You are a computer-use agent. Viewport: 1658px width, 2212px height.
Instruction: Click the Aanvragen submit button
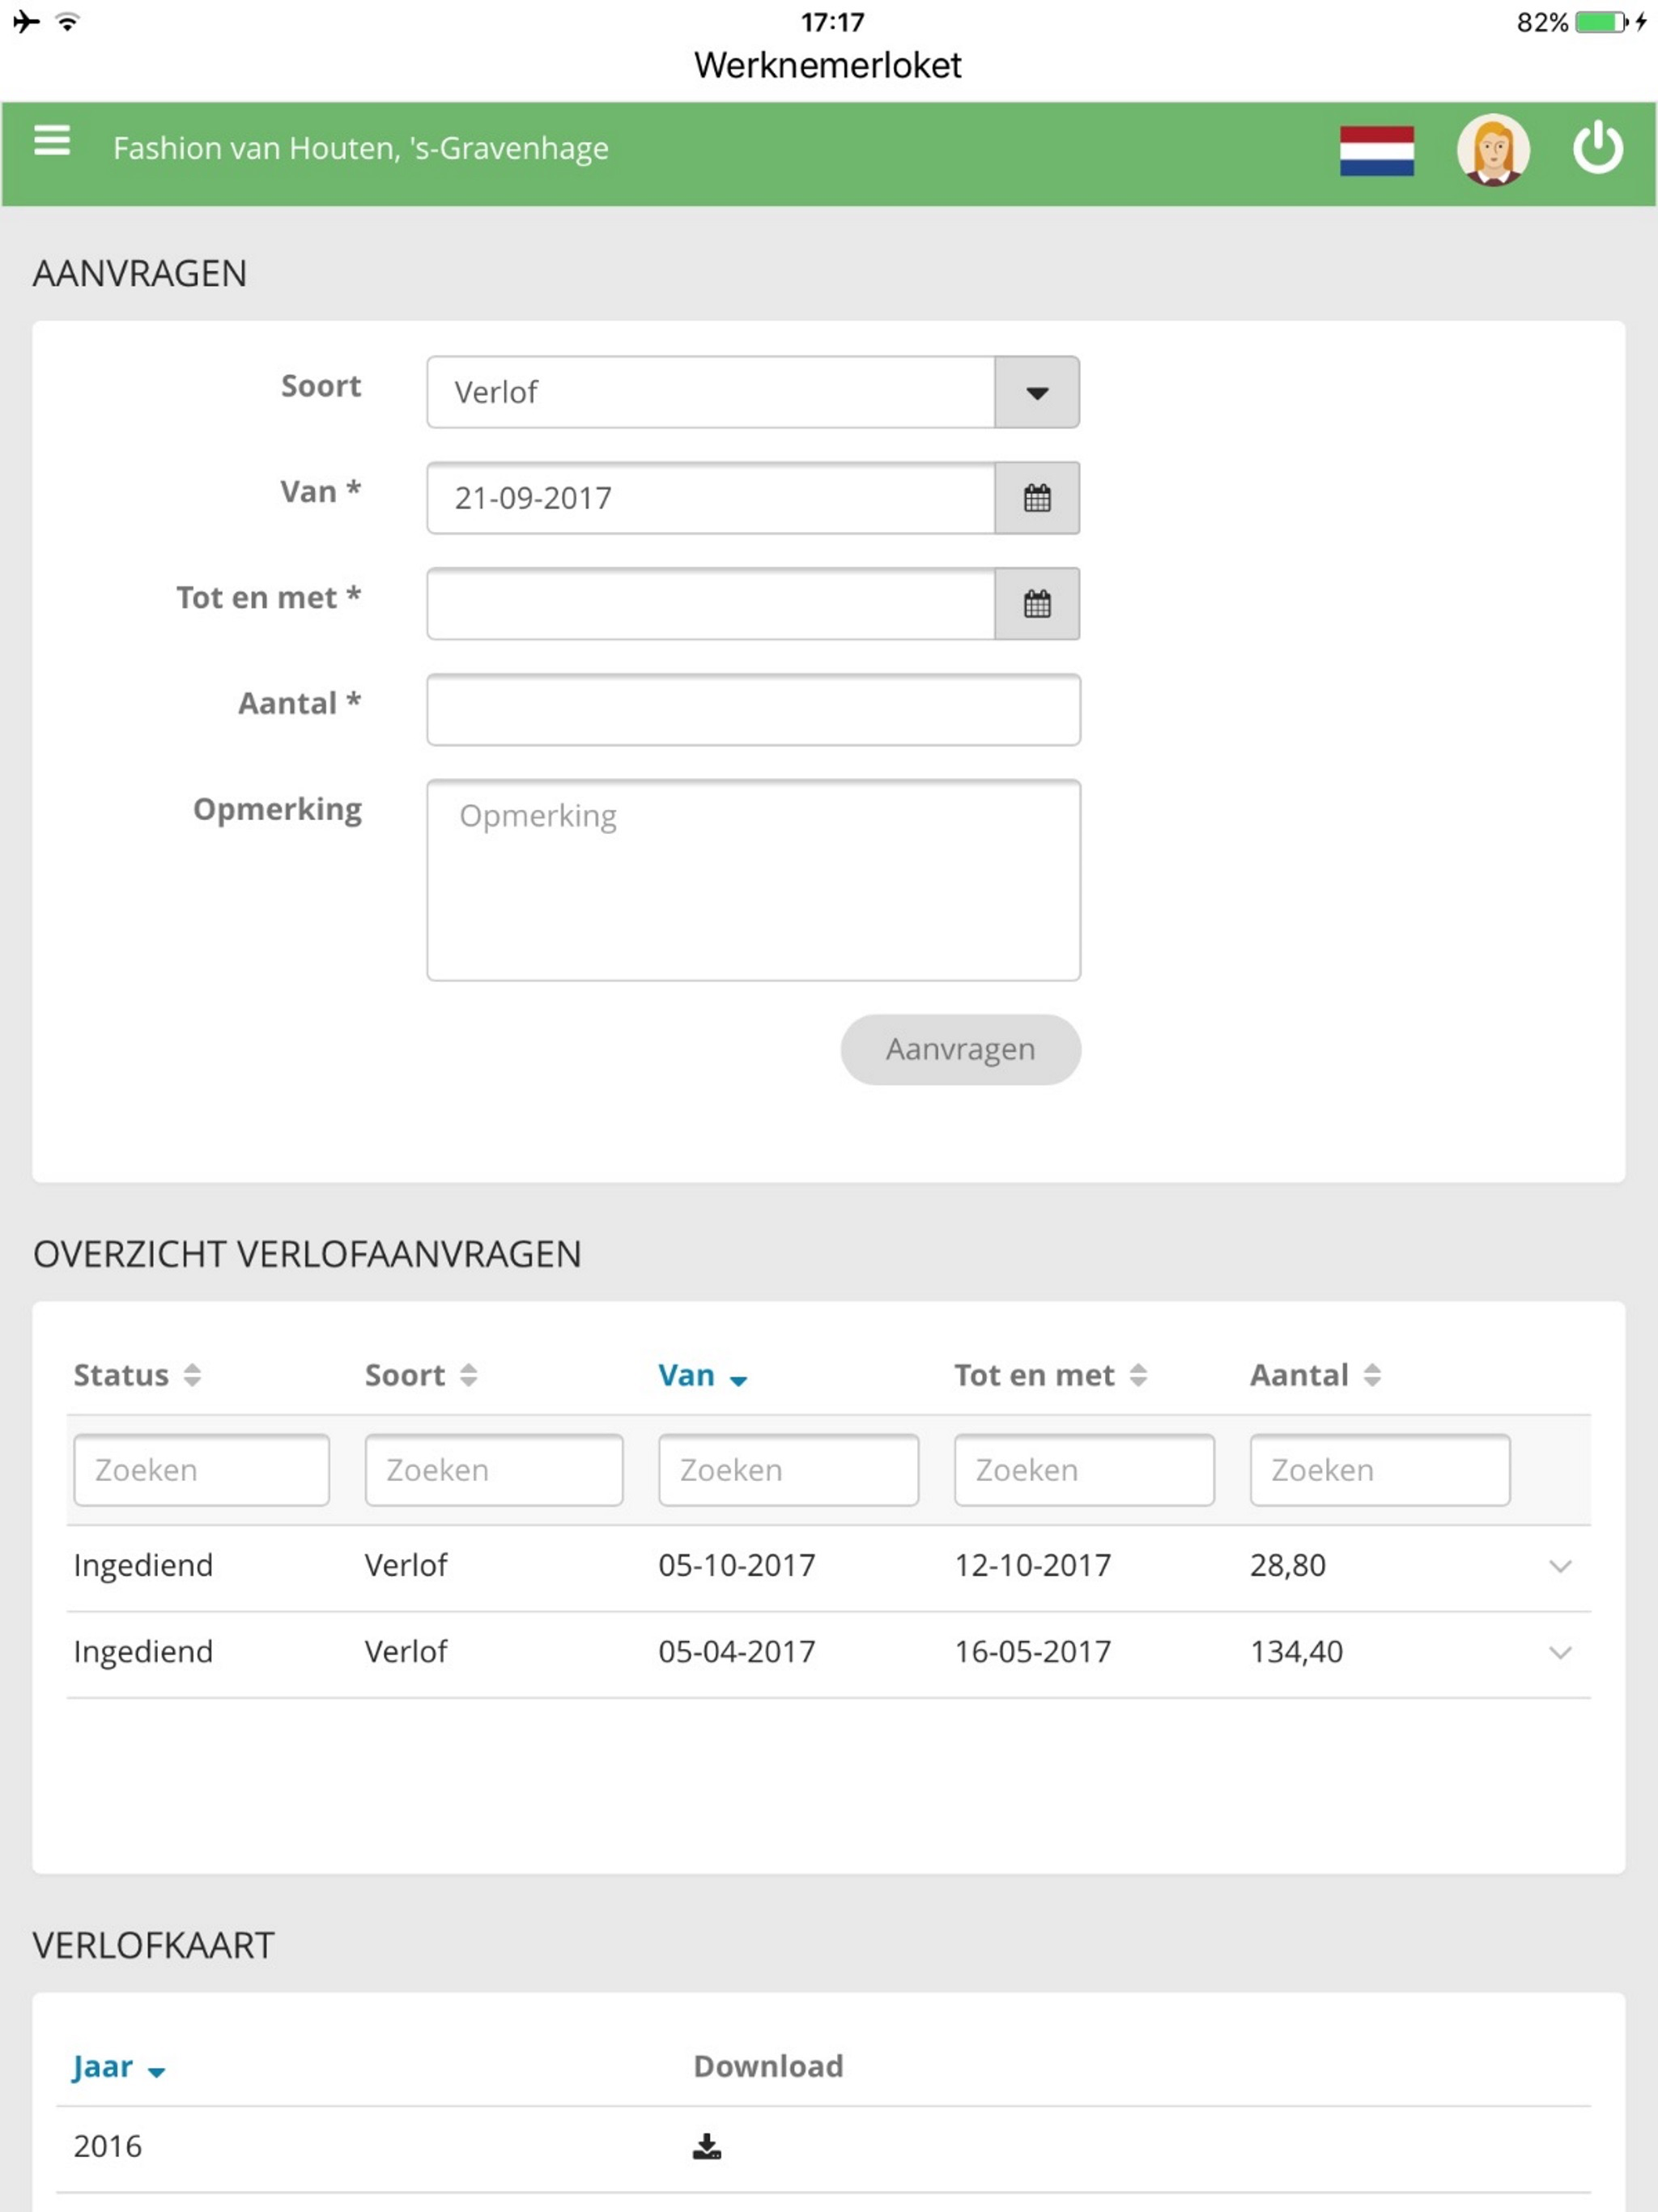960,1049
